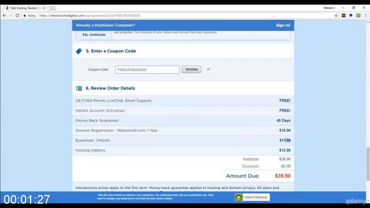370x208 pixels.
Task: Click the 'Subtotal:' label
Action: coord(251,159)
